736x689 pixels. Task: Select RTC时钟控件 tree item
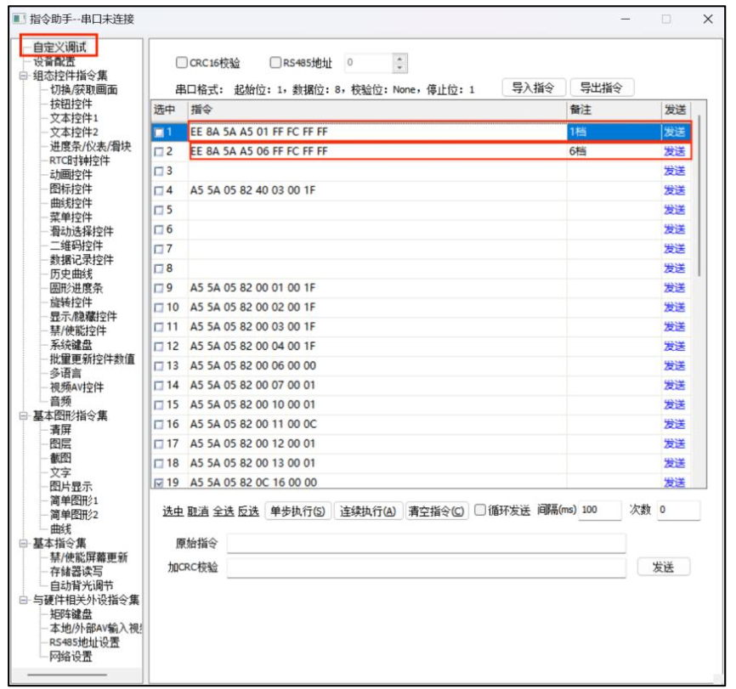(80, 161)
